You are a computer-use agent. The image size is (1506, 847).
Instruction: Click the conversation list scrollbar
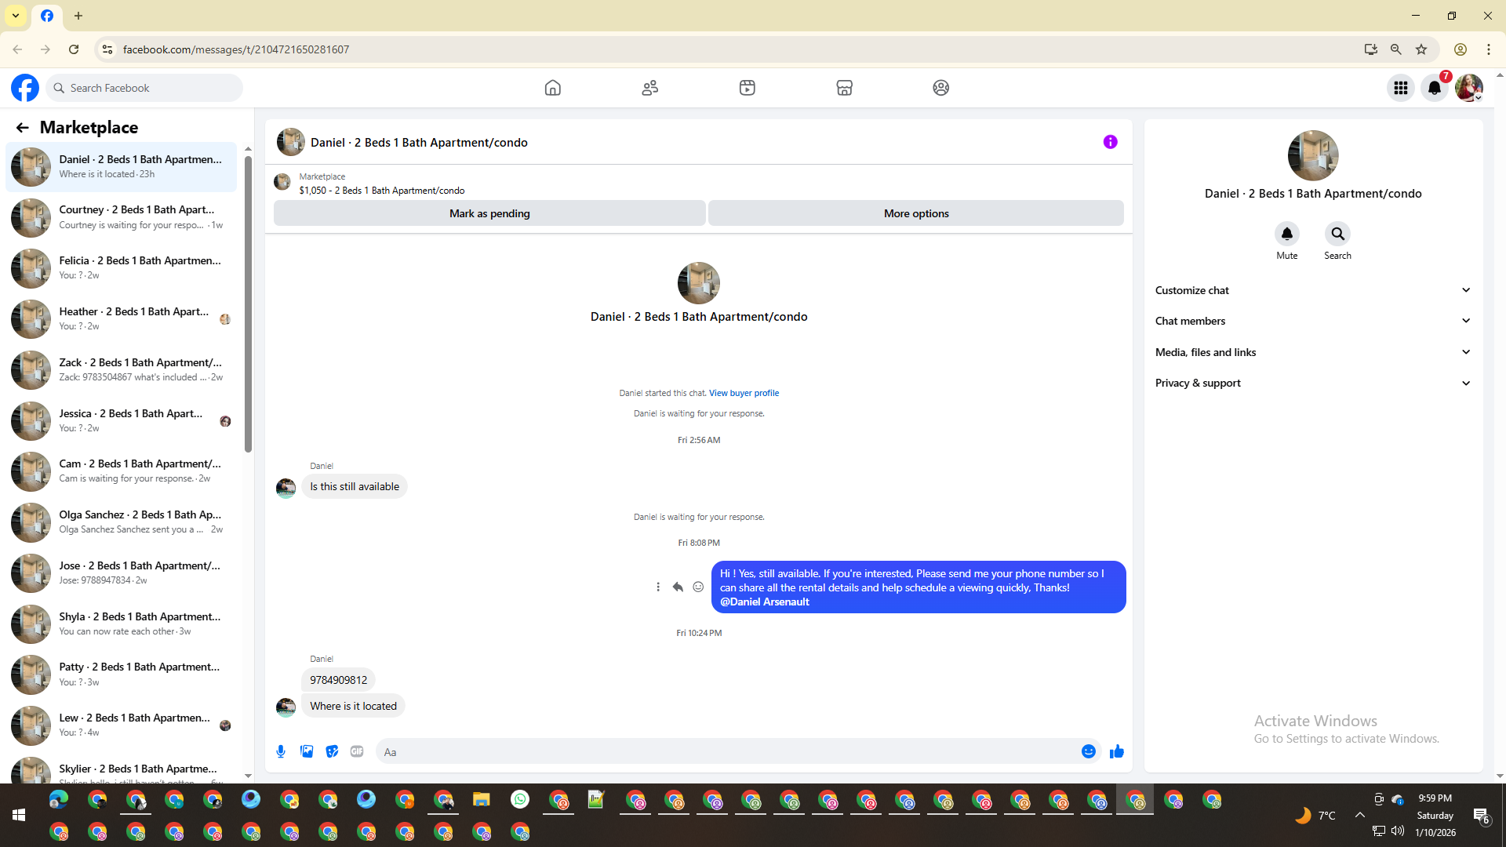pyautogui.click(x=248, y=306)
